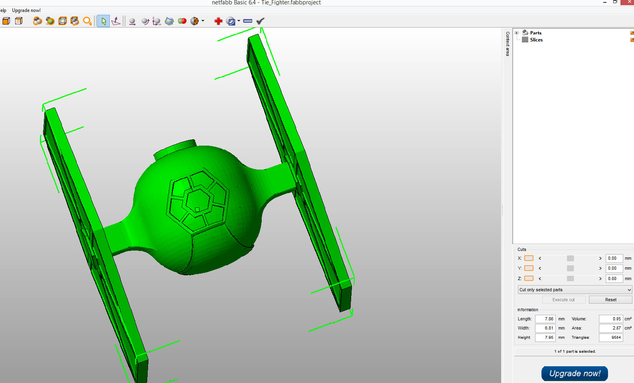Open the rotate part tool
Viewport: 634px width, 383px height.
145,21
